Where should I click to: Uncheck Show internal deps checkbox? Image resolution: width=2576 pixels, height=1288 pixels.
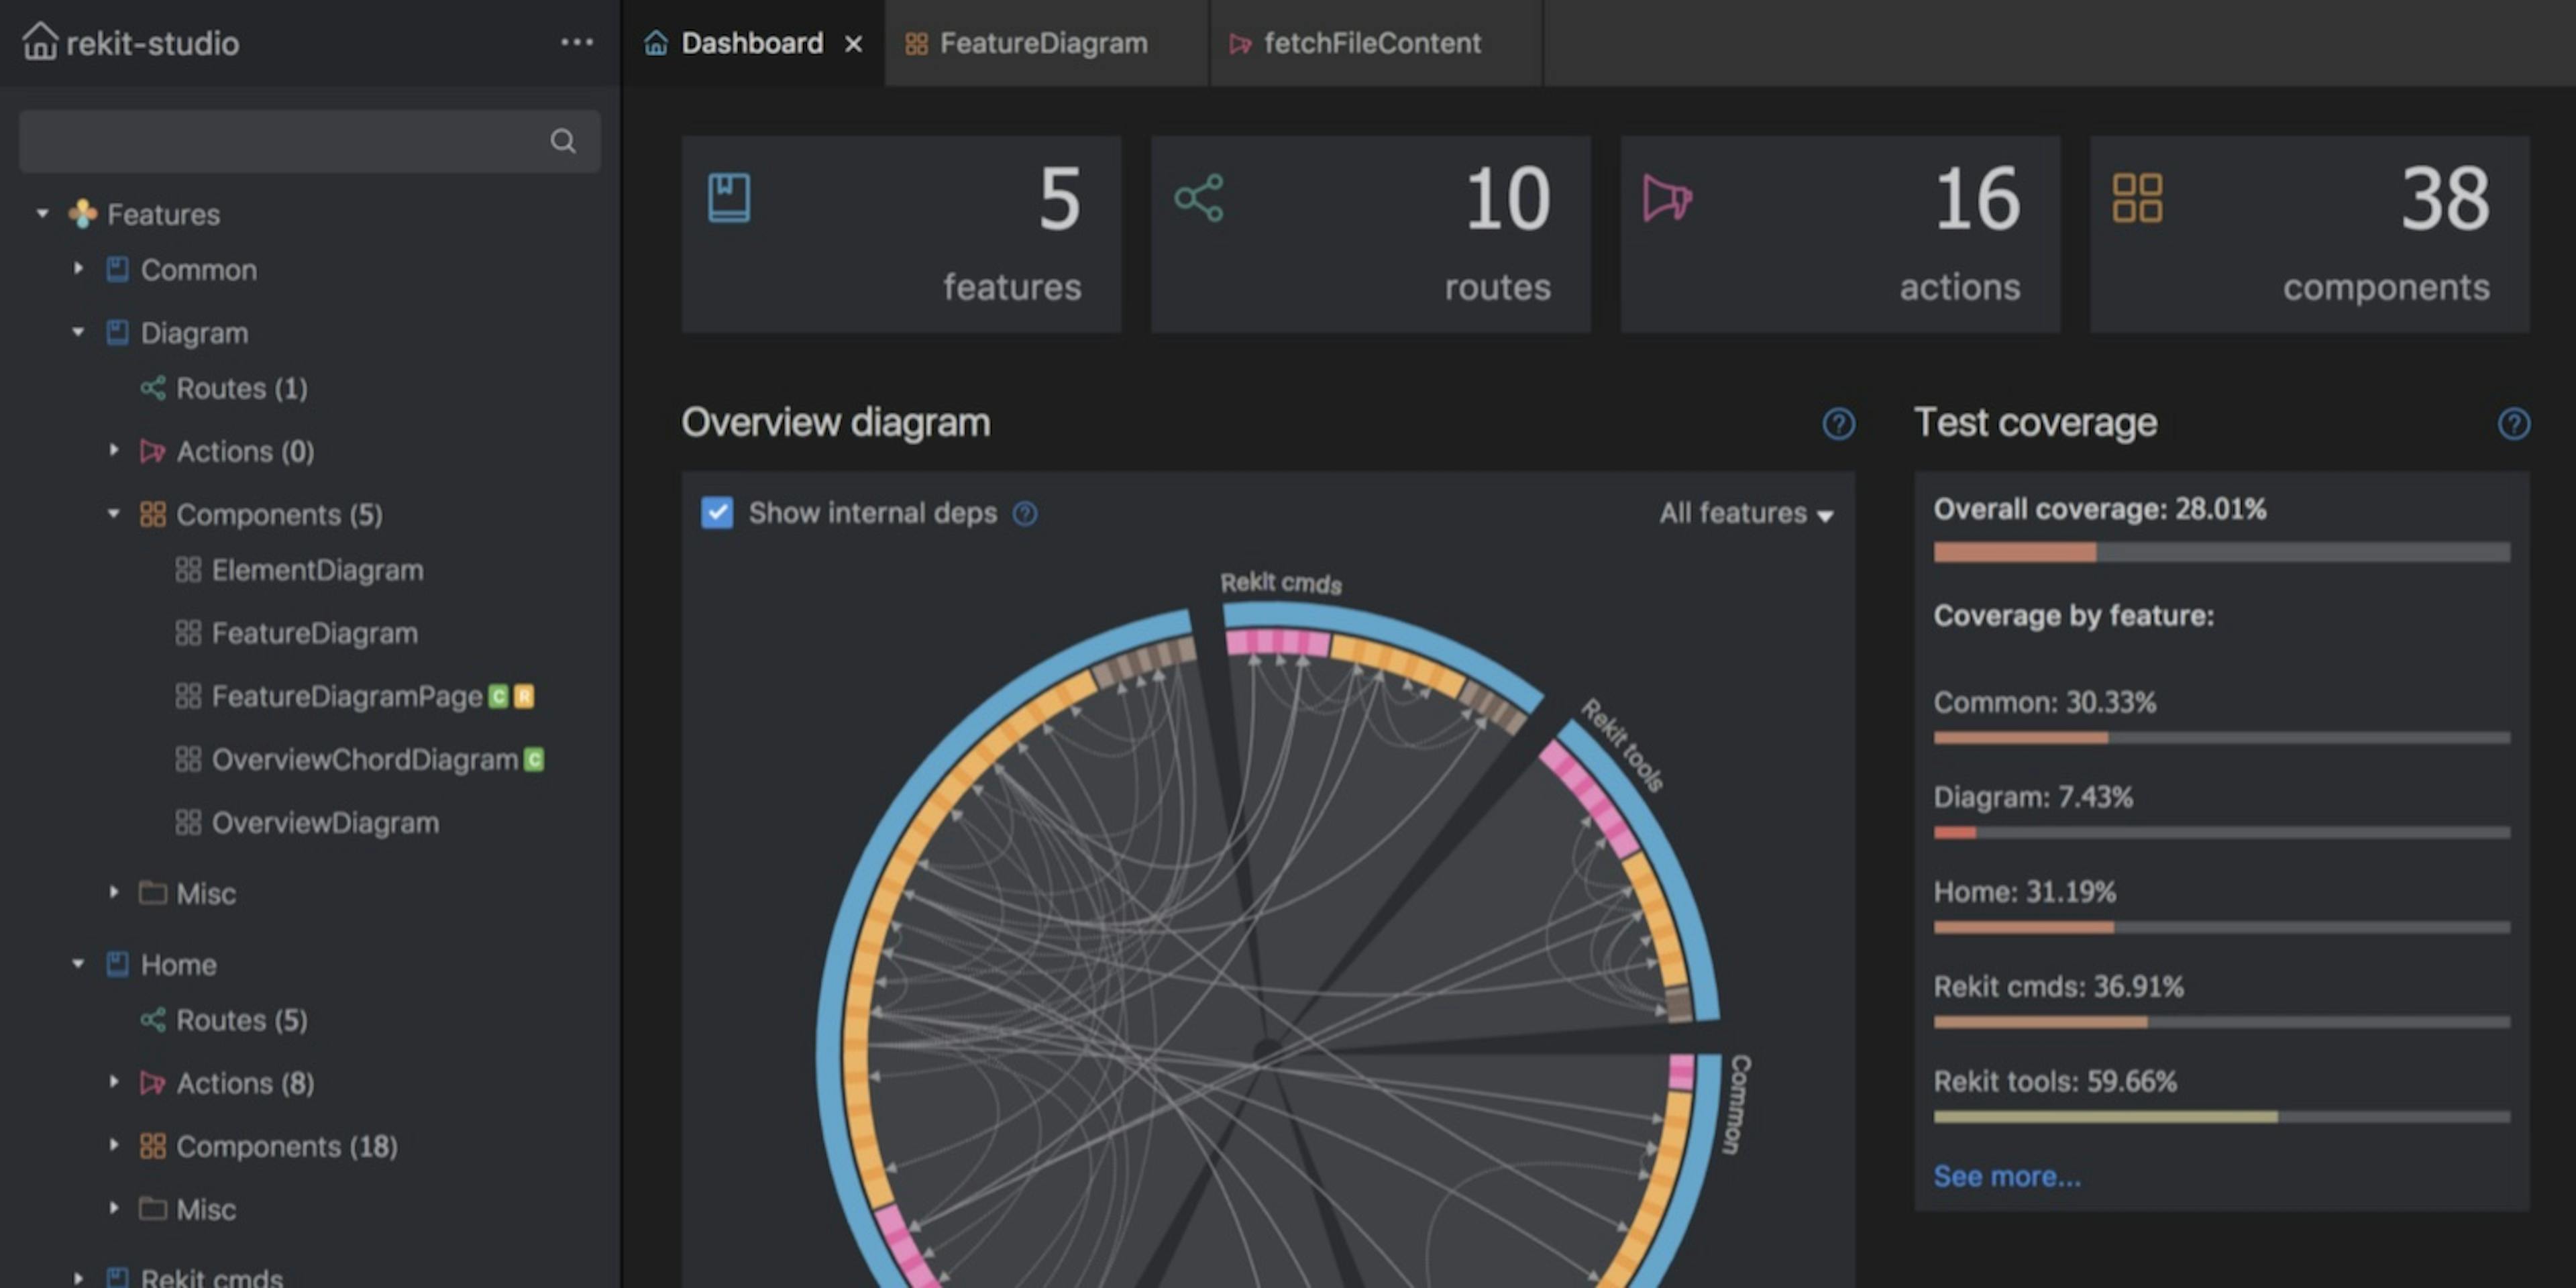(717, 513)
